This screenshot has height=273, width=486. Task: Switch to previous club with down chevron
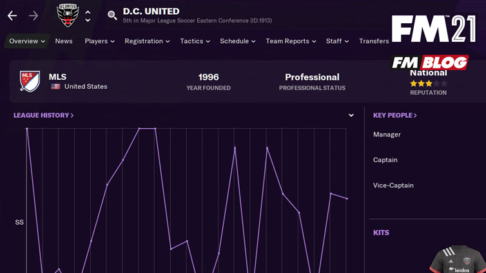point(88,20)
